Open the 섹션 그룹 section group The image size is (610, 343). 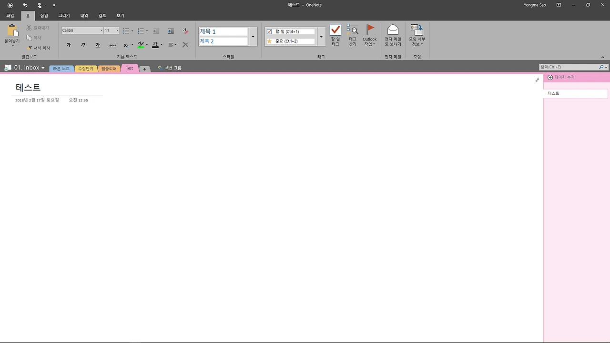[x=170, y=68]
